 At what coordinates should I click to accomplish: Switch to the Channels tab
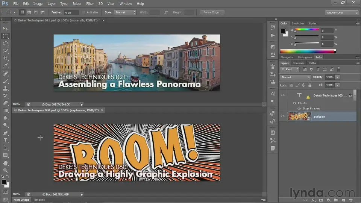[298, 63]
